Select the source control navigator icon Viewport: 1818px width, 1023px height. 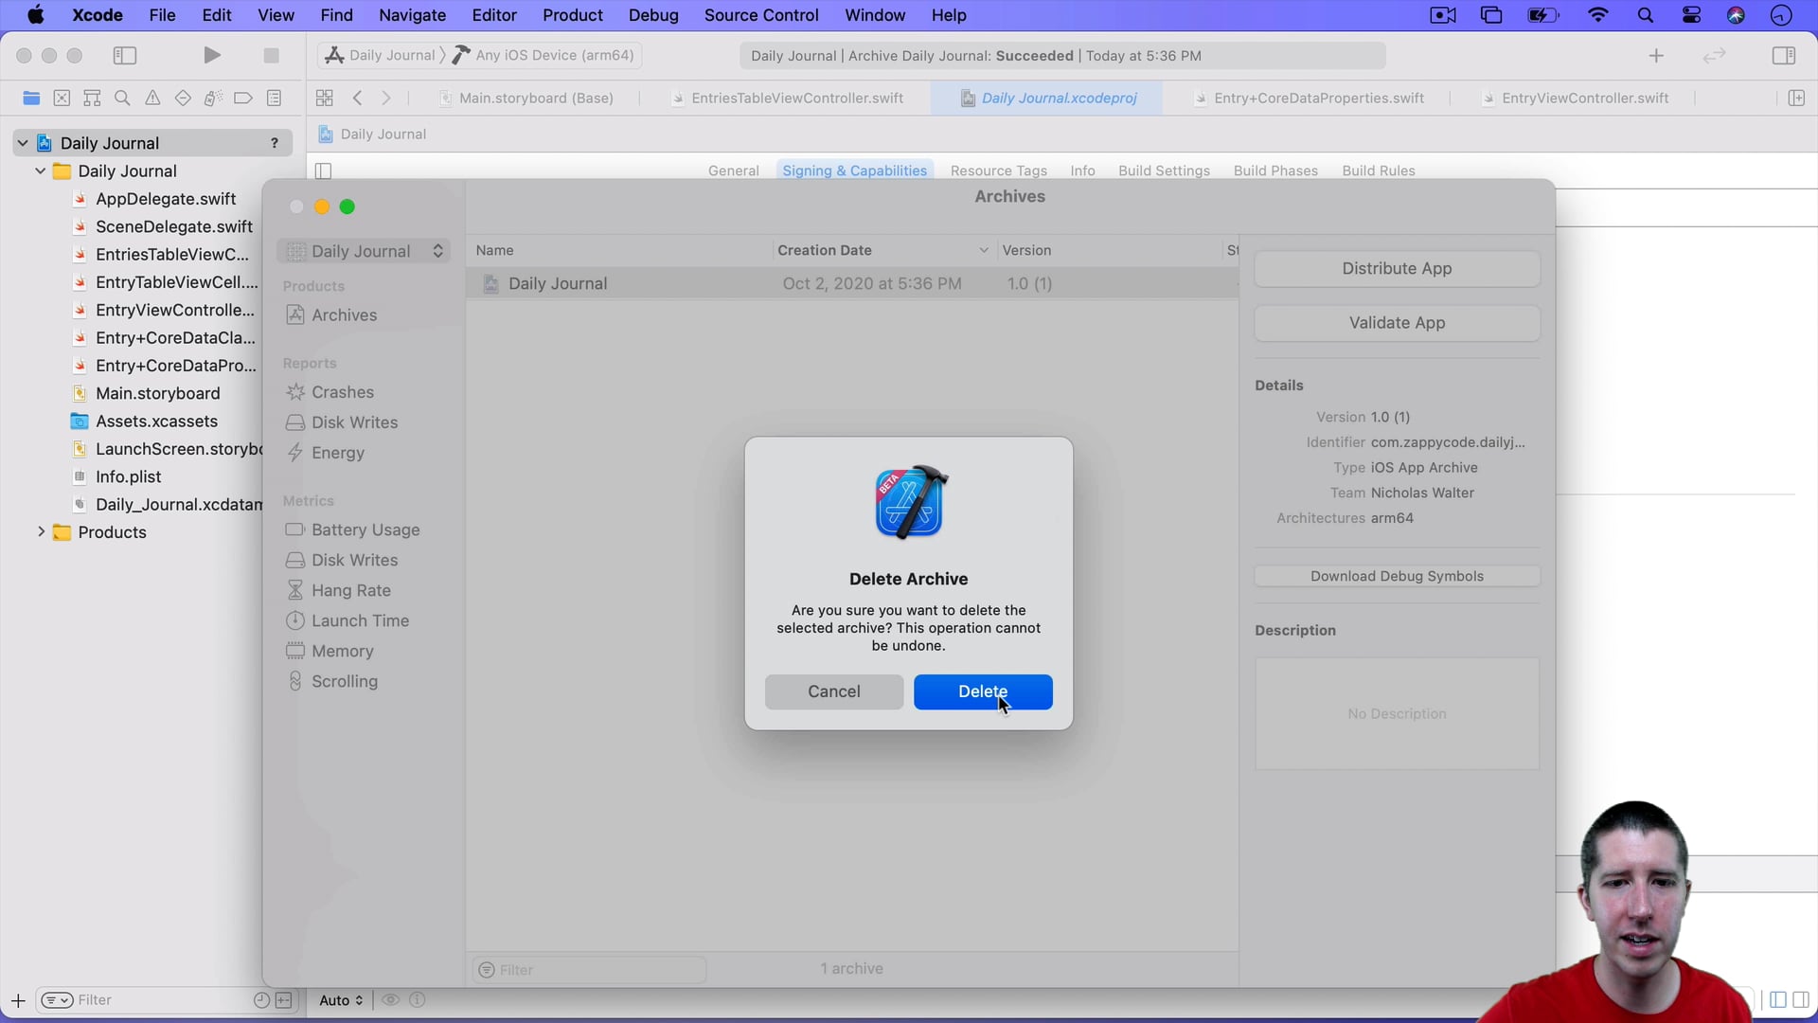[62, 98]
